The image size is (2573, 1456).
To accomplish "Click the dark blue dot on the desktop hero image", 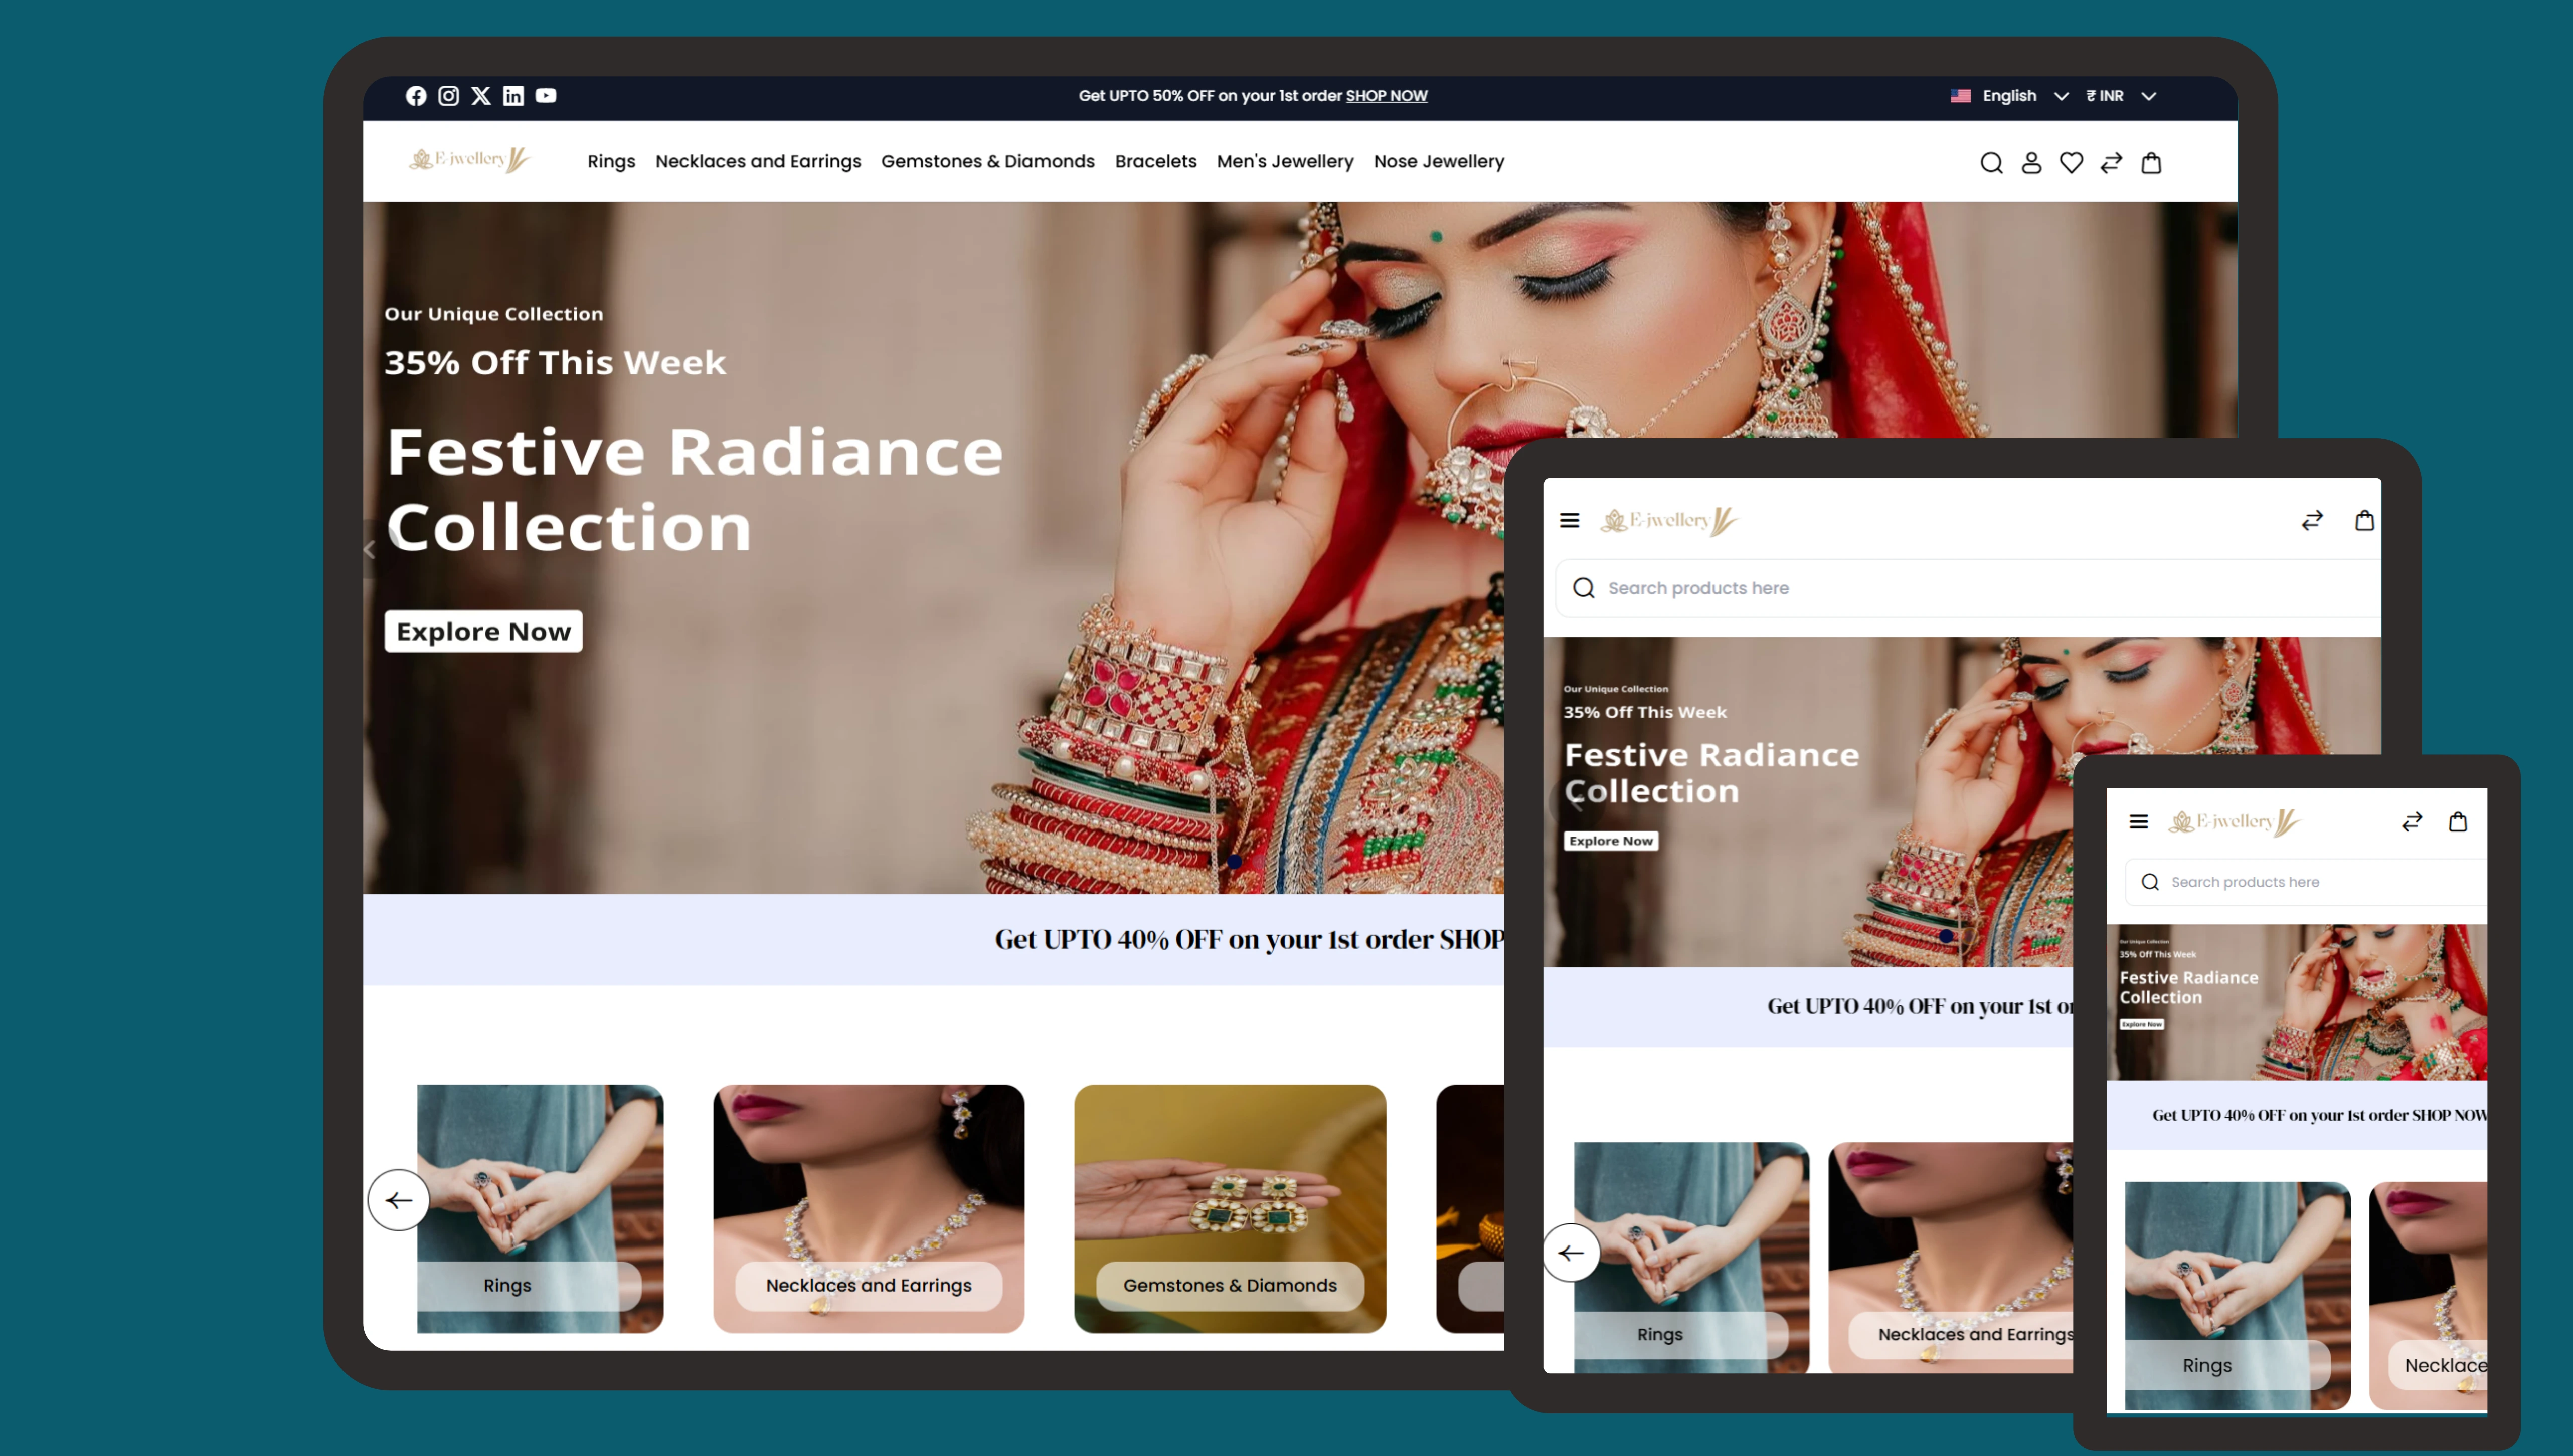I will (1235, 861).
